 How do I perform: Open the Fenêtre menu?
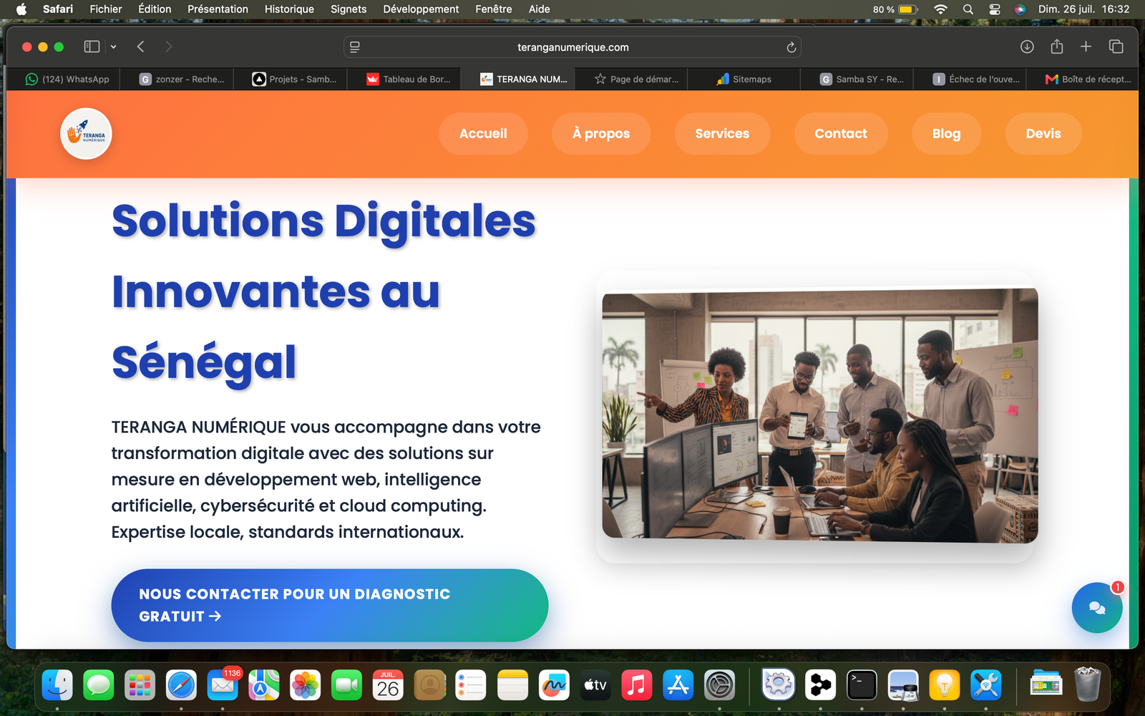[x=494, y=9]
